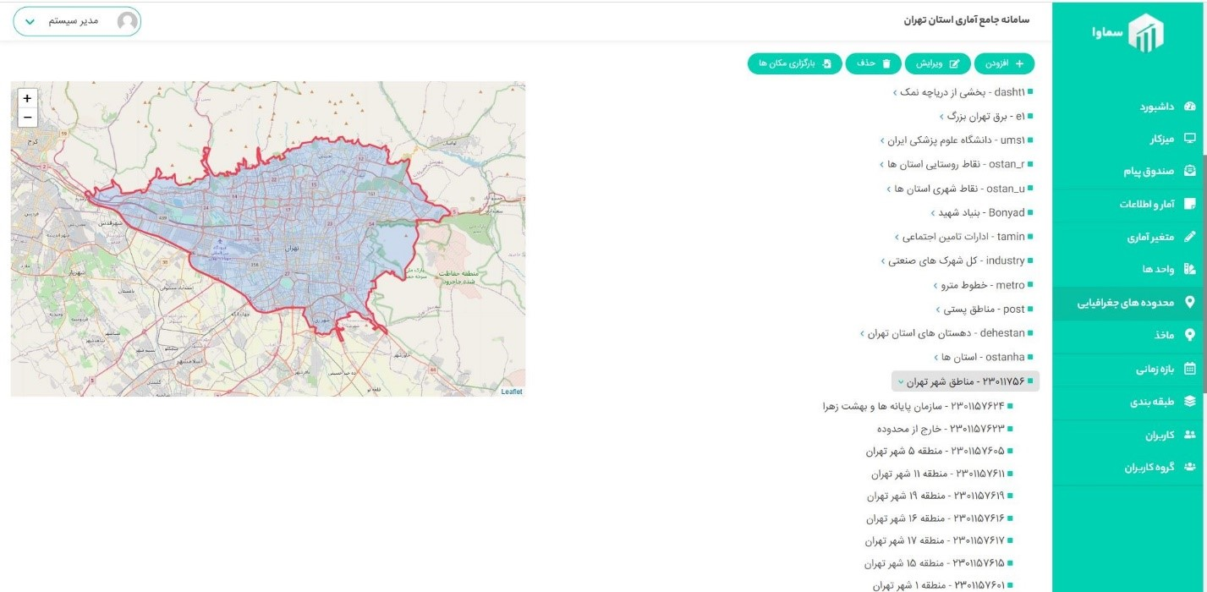1207x592 pixels.
Task: Click the Samava logo icon
Action: (x=1146, y=34)
